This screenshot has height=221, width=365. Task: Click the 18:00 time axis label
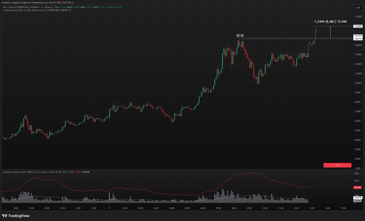point(16,208)
